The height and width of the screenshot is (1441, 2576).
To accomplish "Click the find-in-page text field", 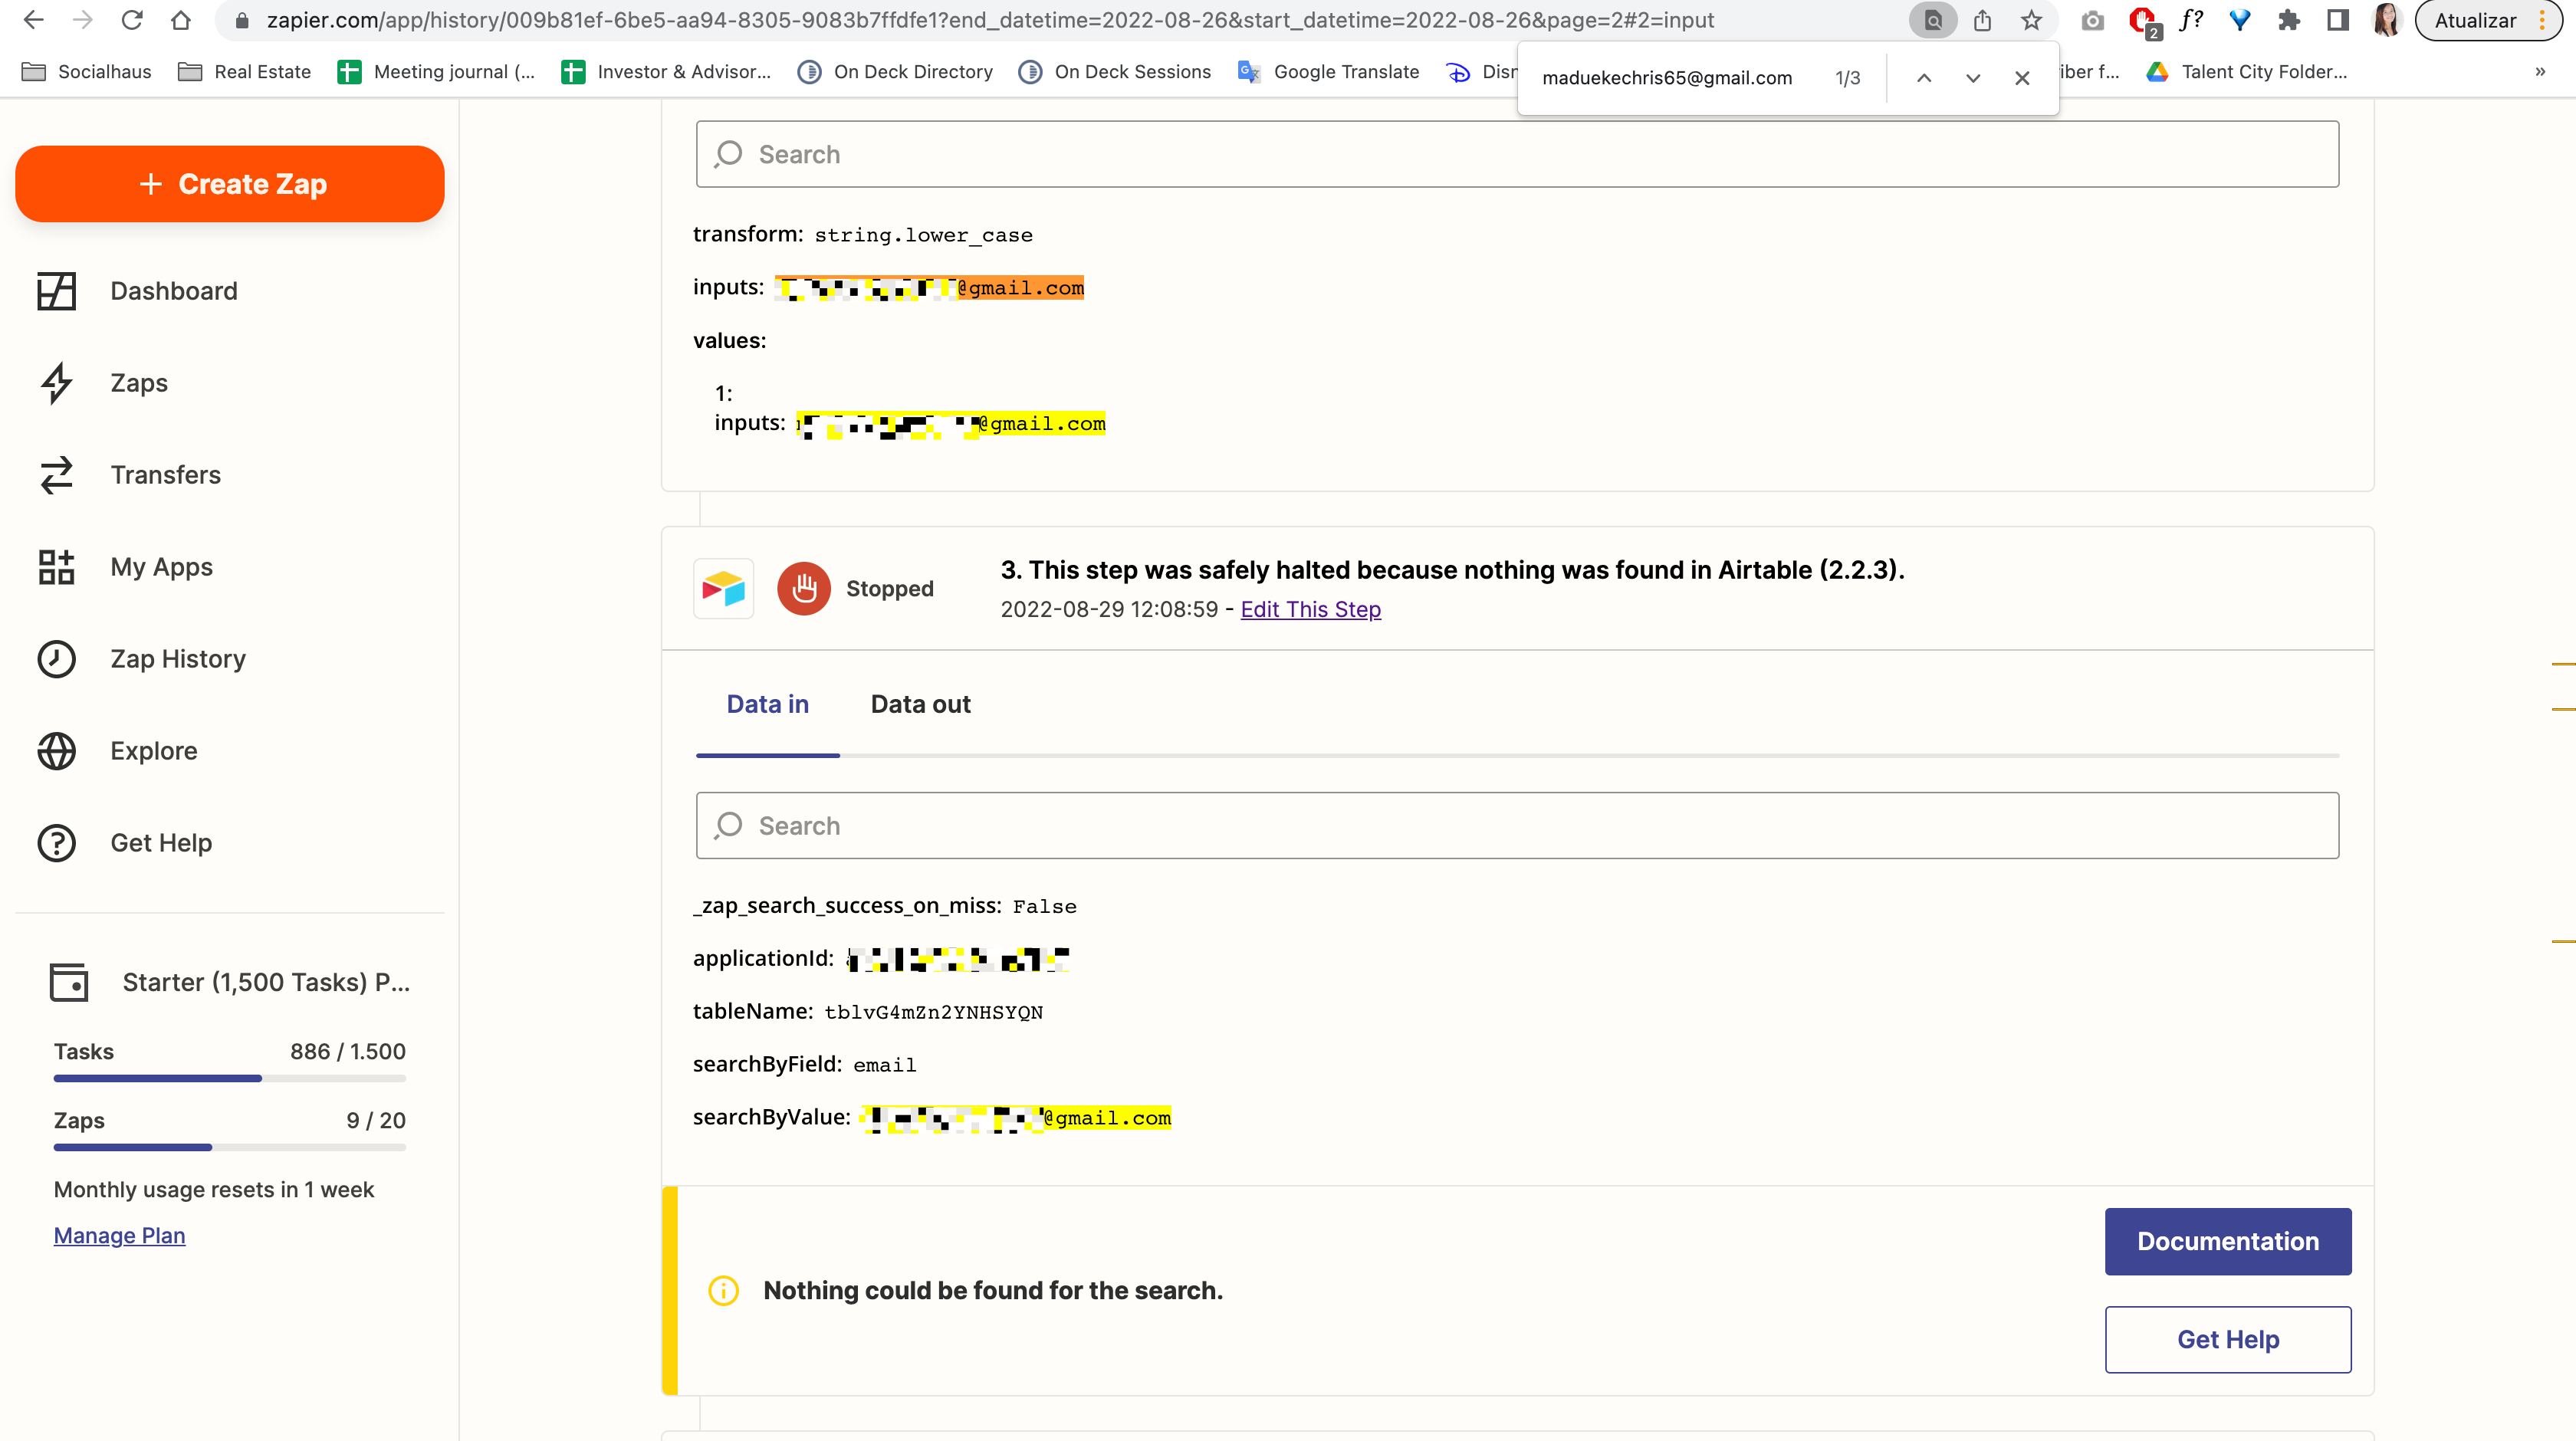I will [x=1667, y=78].
